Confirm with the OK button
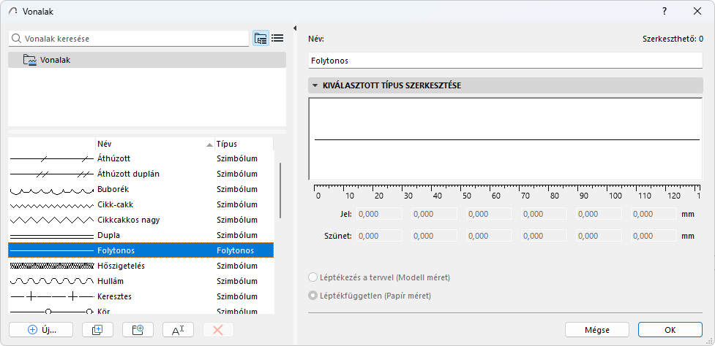715x346 pixels. pyautogui.click(x=670, y=330)
